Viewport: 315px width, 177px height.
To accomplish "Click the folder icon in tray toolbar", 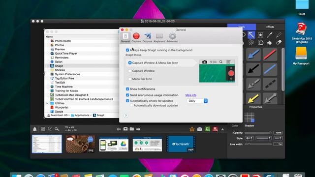I will [132, 129].
